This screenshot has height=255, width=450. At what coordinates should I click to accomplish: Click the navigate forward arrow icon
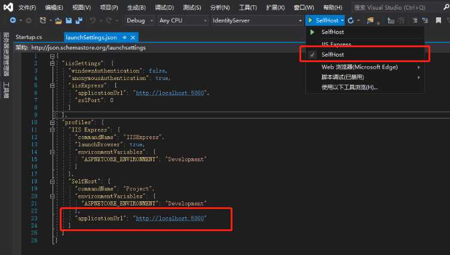click(x=29, y=20)
